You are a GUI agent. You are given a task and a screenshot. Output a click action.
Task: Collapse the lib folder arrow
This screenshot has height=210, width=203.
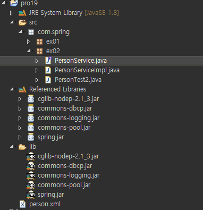(x=12, y=146)
